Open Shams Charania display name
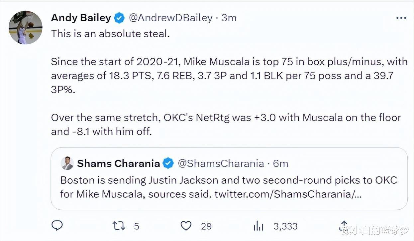 [x=119, y=163]
